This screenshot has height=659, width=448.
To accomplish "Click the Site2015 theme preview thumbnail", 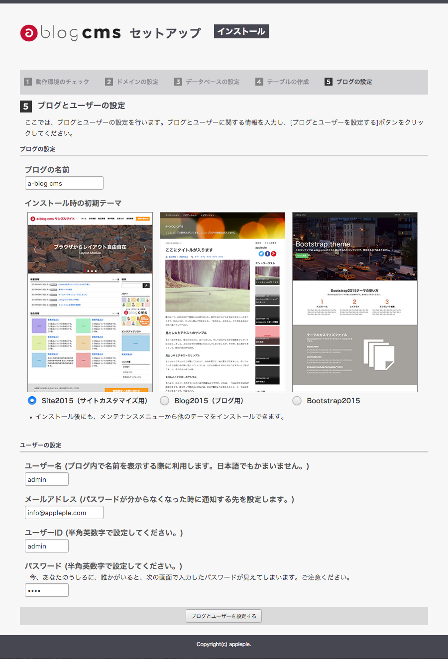I will (90, 302).
